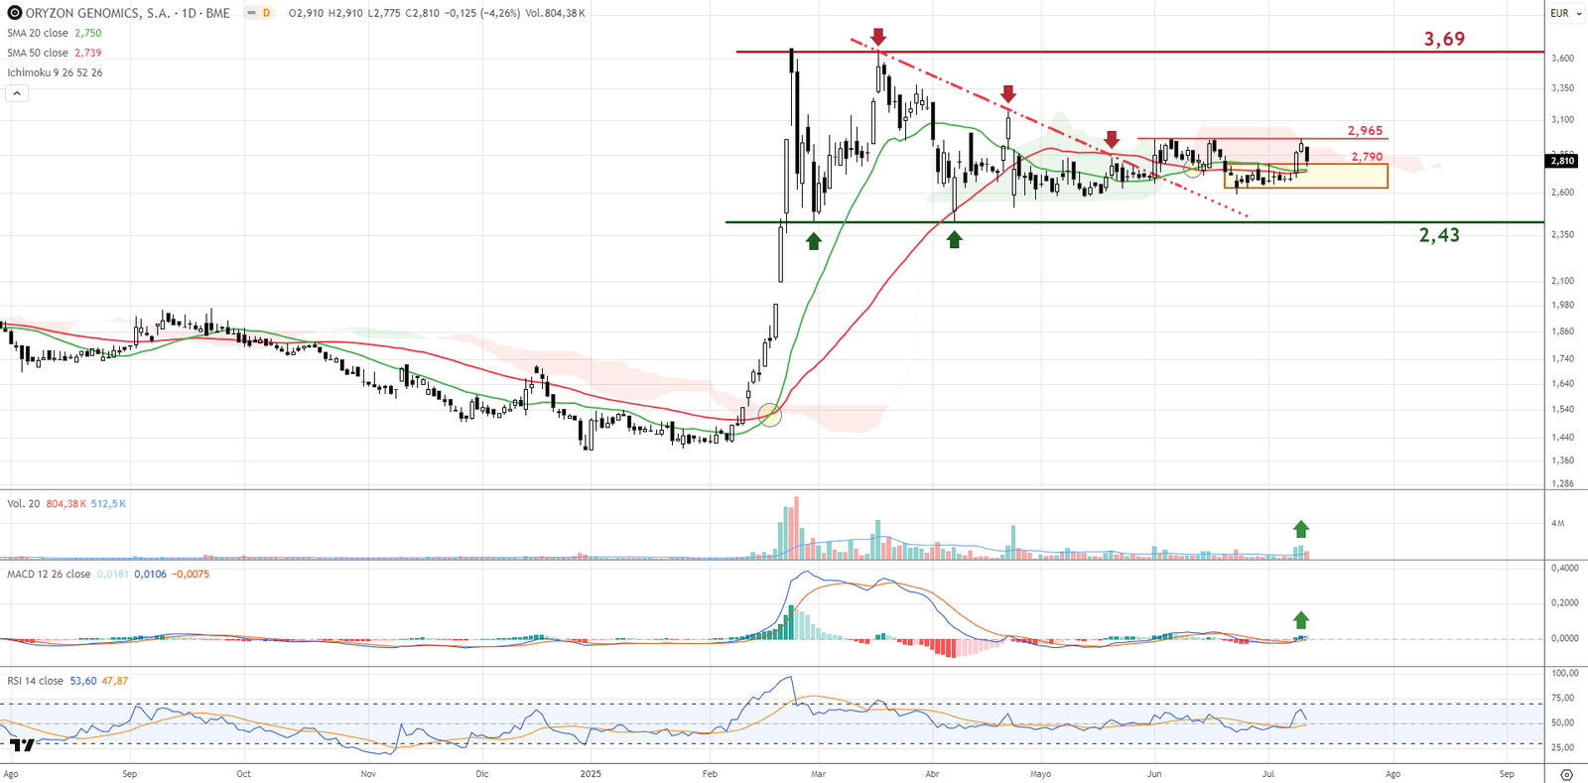Screen dimensions: 1588x783
Task: Click the RSI value 53,60 in the legend
Action: [x=83, y=681]
